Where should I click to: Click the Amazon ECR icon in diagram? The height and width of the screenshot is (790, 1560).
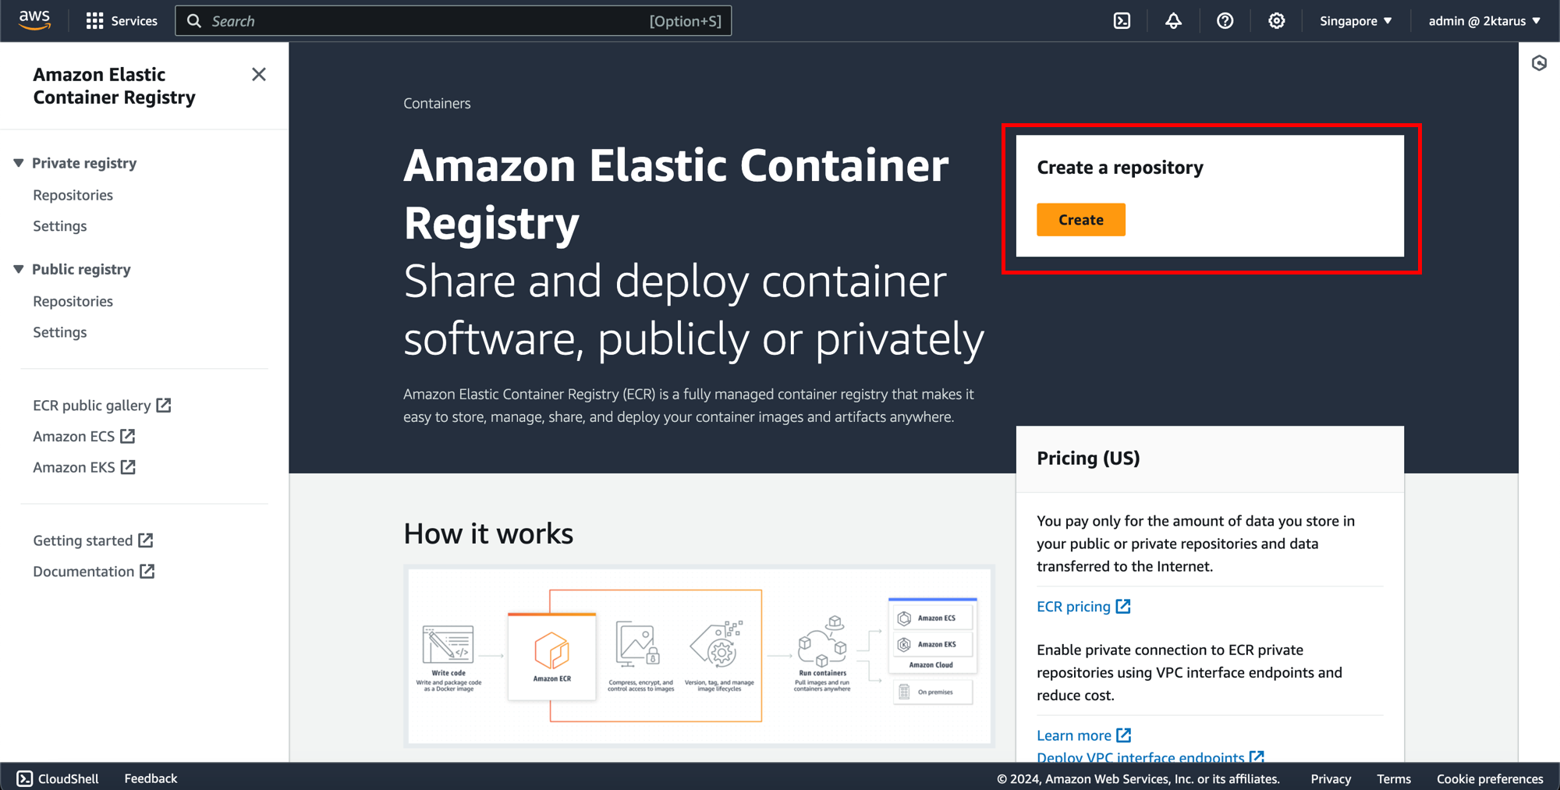[x=551, y=650]
